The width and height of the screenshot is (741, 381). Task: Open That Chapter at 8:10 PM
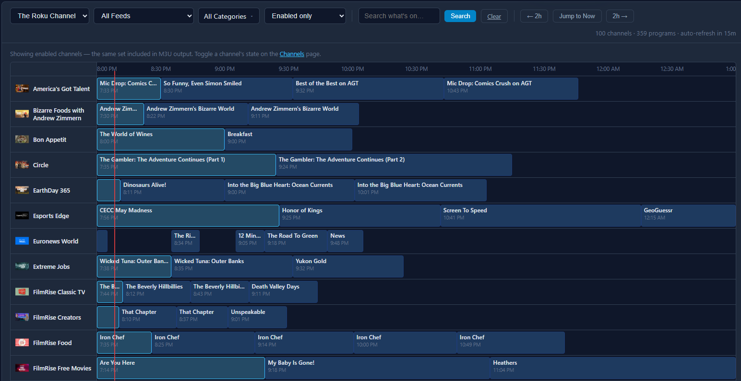(148, 317)
